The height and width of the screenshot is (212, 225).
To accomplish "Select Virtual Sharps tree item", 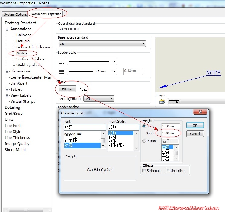I will (23, 101).
